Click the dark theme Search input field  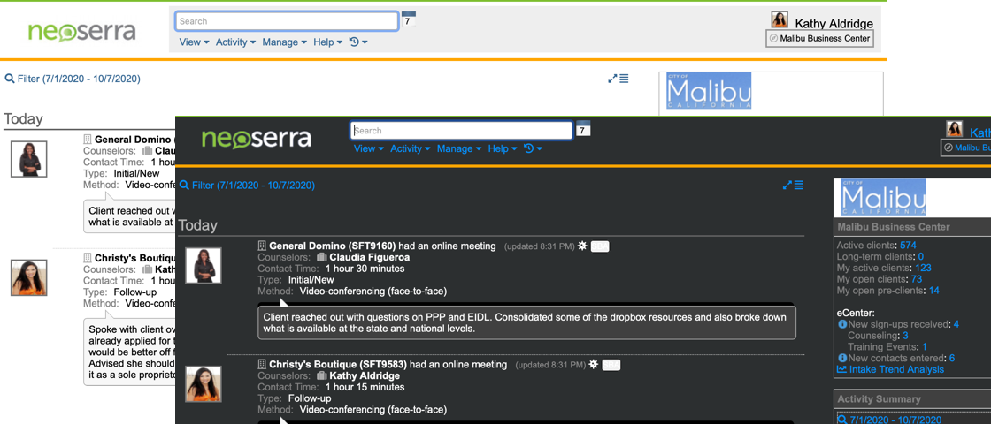[x=461, y=131]
